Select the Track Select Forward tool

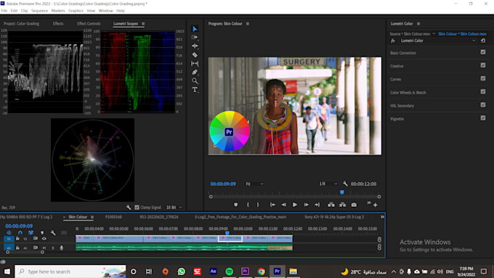tap(195, 37)
